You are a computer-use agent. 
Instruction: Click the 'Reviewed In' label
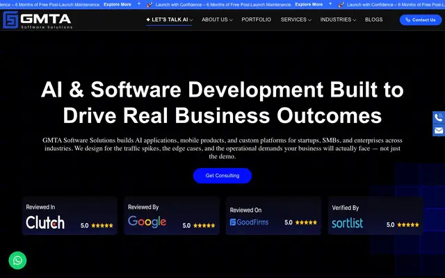40,207
